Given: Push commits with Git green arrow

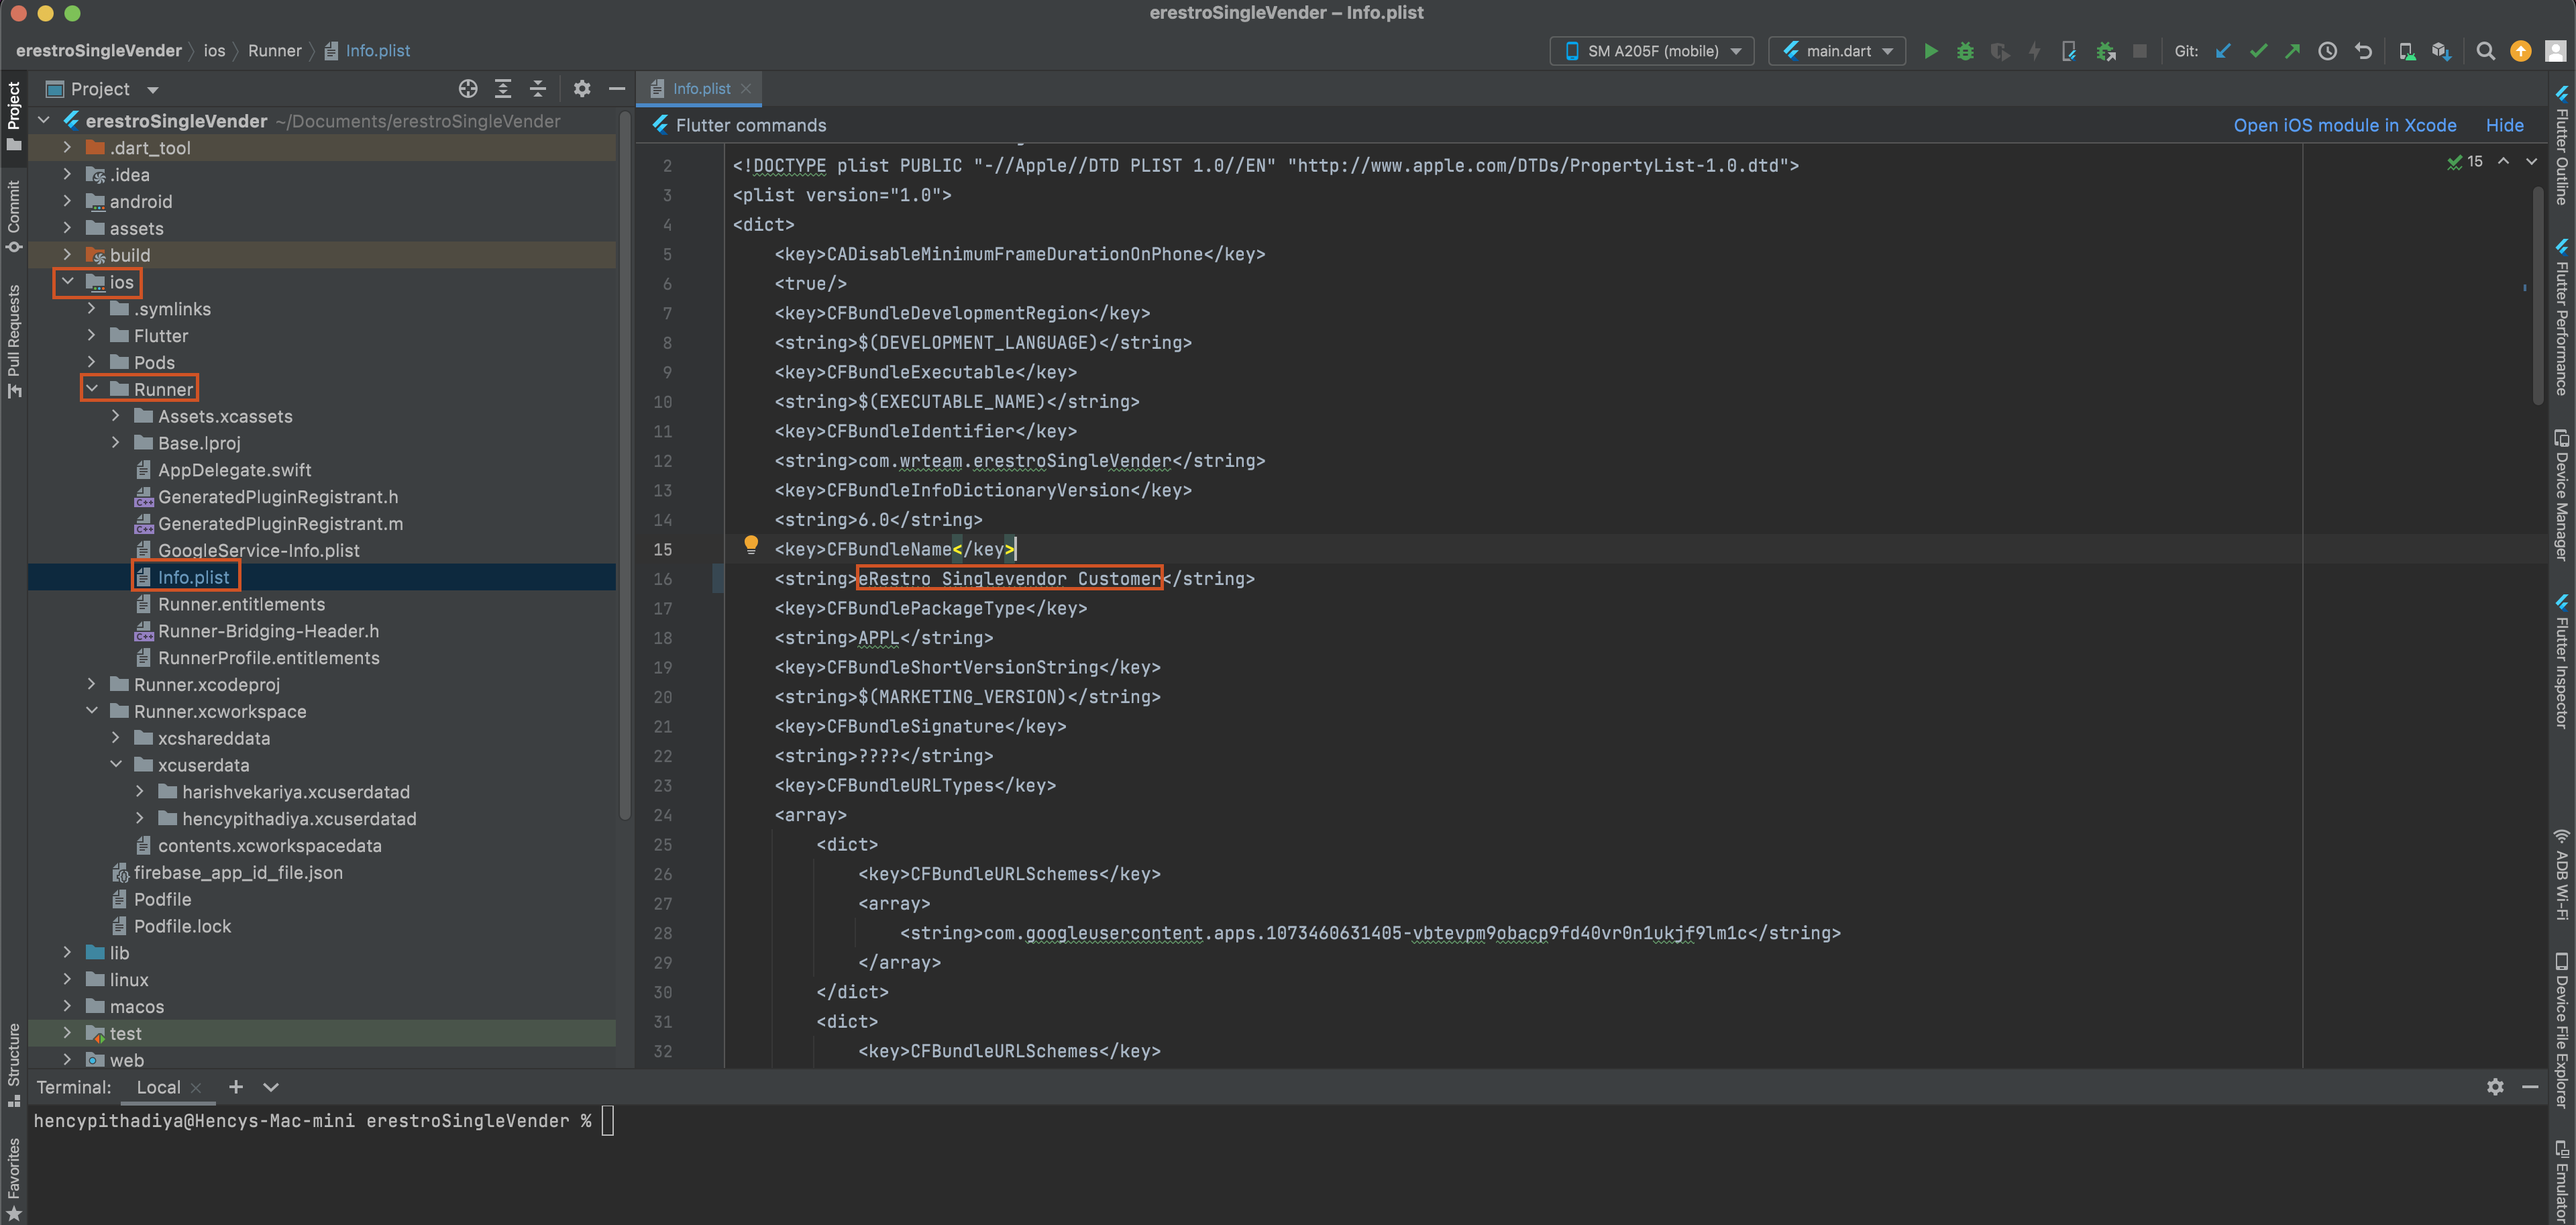Looking at the screenshot, I should [x=2292, y=51].
